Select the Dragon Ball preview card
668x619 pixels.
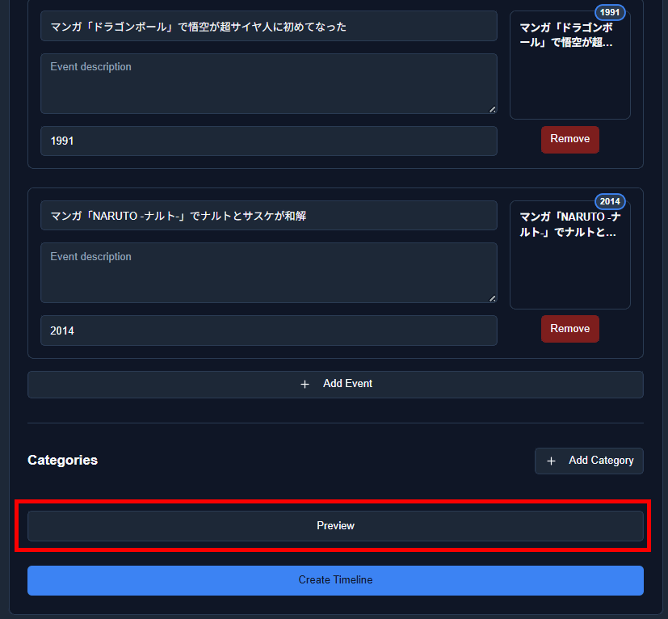[x=570, y=65]
